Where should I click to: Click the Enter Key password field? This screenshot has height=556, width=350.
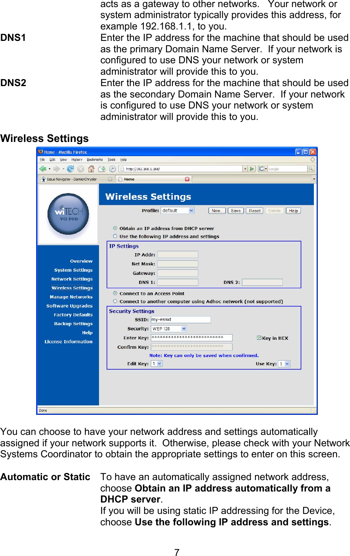point(192,338)
